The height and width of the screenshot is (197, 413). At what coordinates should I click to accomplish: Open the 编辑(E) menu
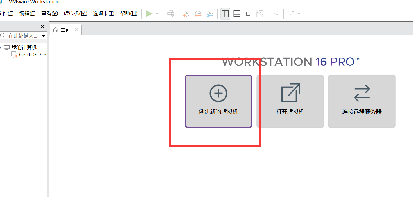[x=28, y=13]
